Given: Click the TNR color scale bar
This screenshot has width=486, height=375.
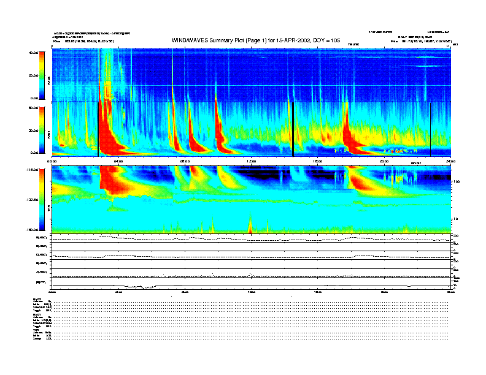Looking at the screenshot, I should click(42, 200).
